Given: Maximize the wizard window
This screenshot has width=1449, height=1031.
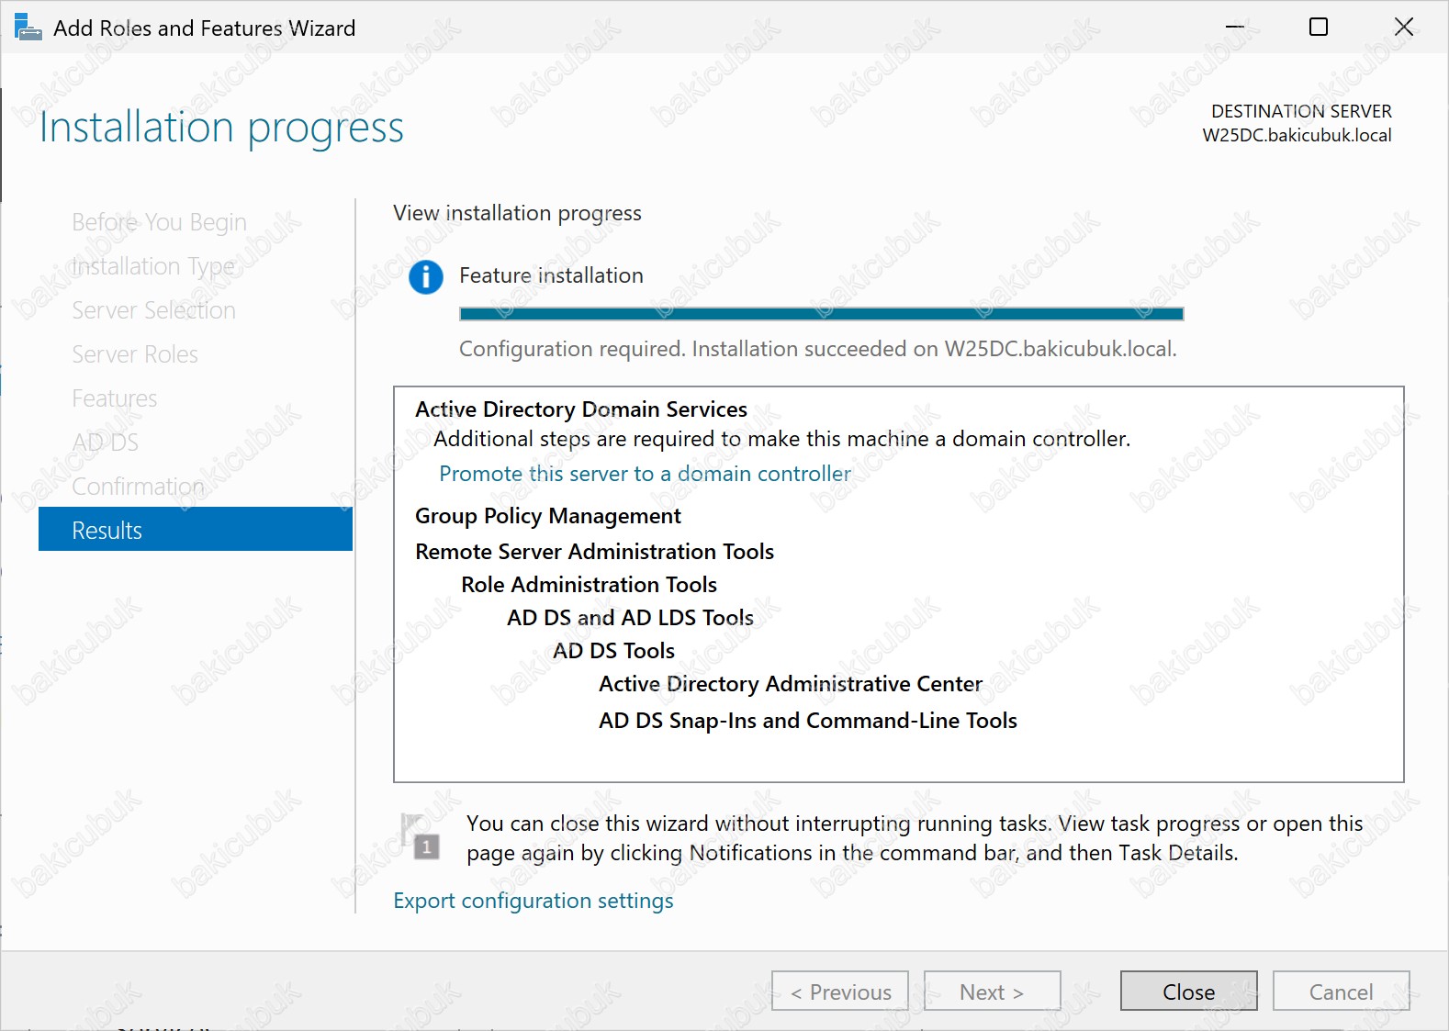Looking at the screenshot, I should pos(1319,28).
